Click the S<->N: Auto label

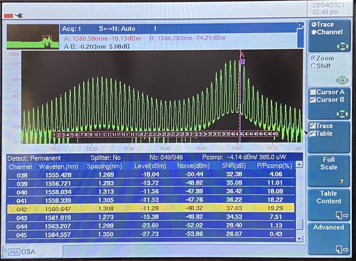pyautogui.click(x=117, y=29)
